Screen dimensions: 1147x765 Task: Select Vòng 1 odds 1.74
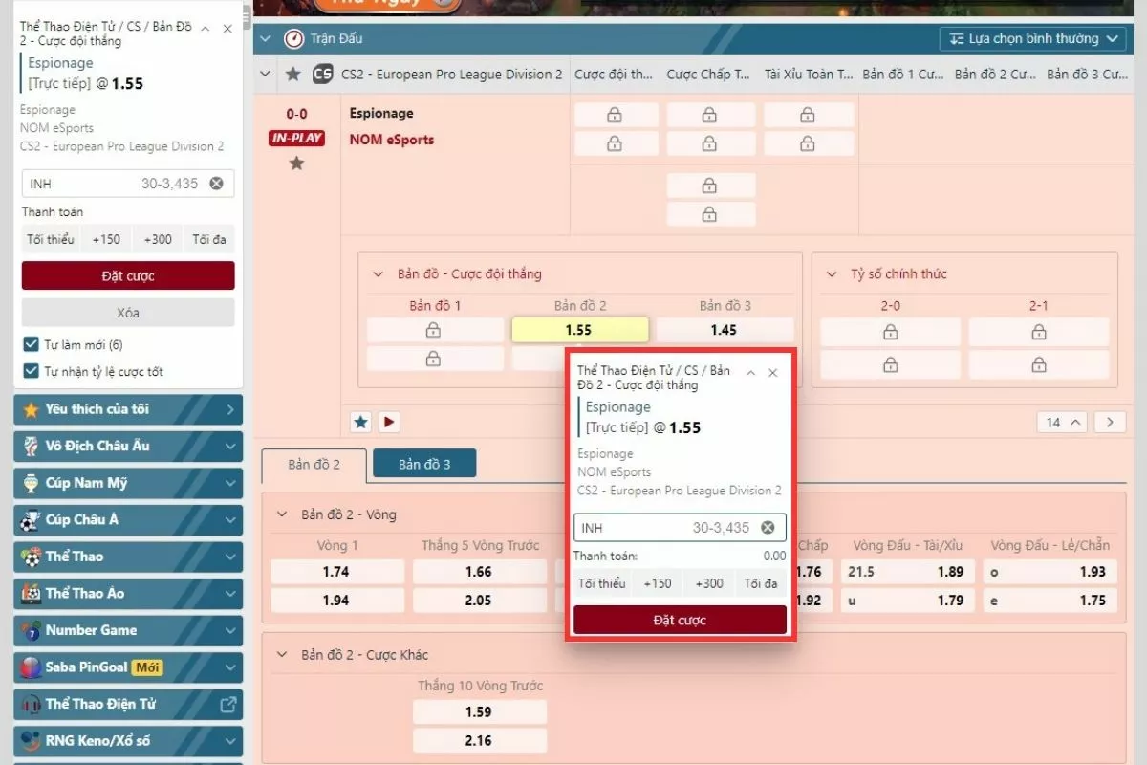click(337, 572)
